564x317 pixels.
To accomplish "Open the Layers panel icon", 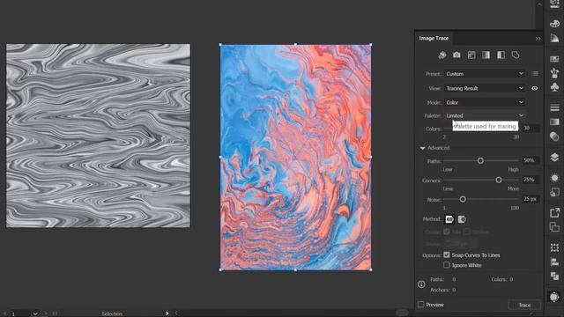I will (554, 157).
